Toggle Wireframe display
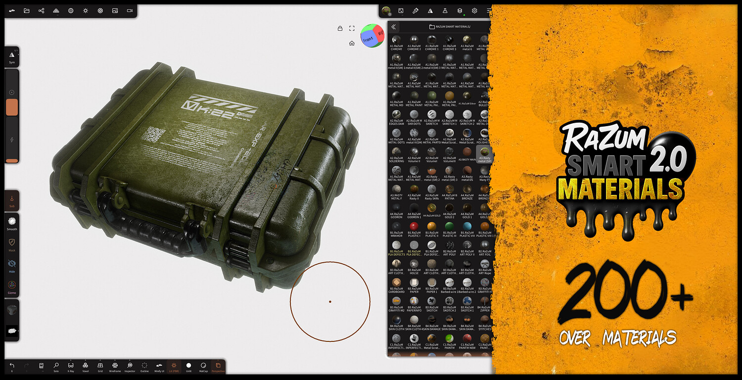Screen dimensions: 742x380 tap(115, 366)
